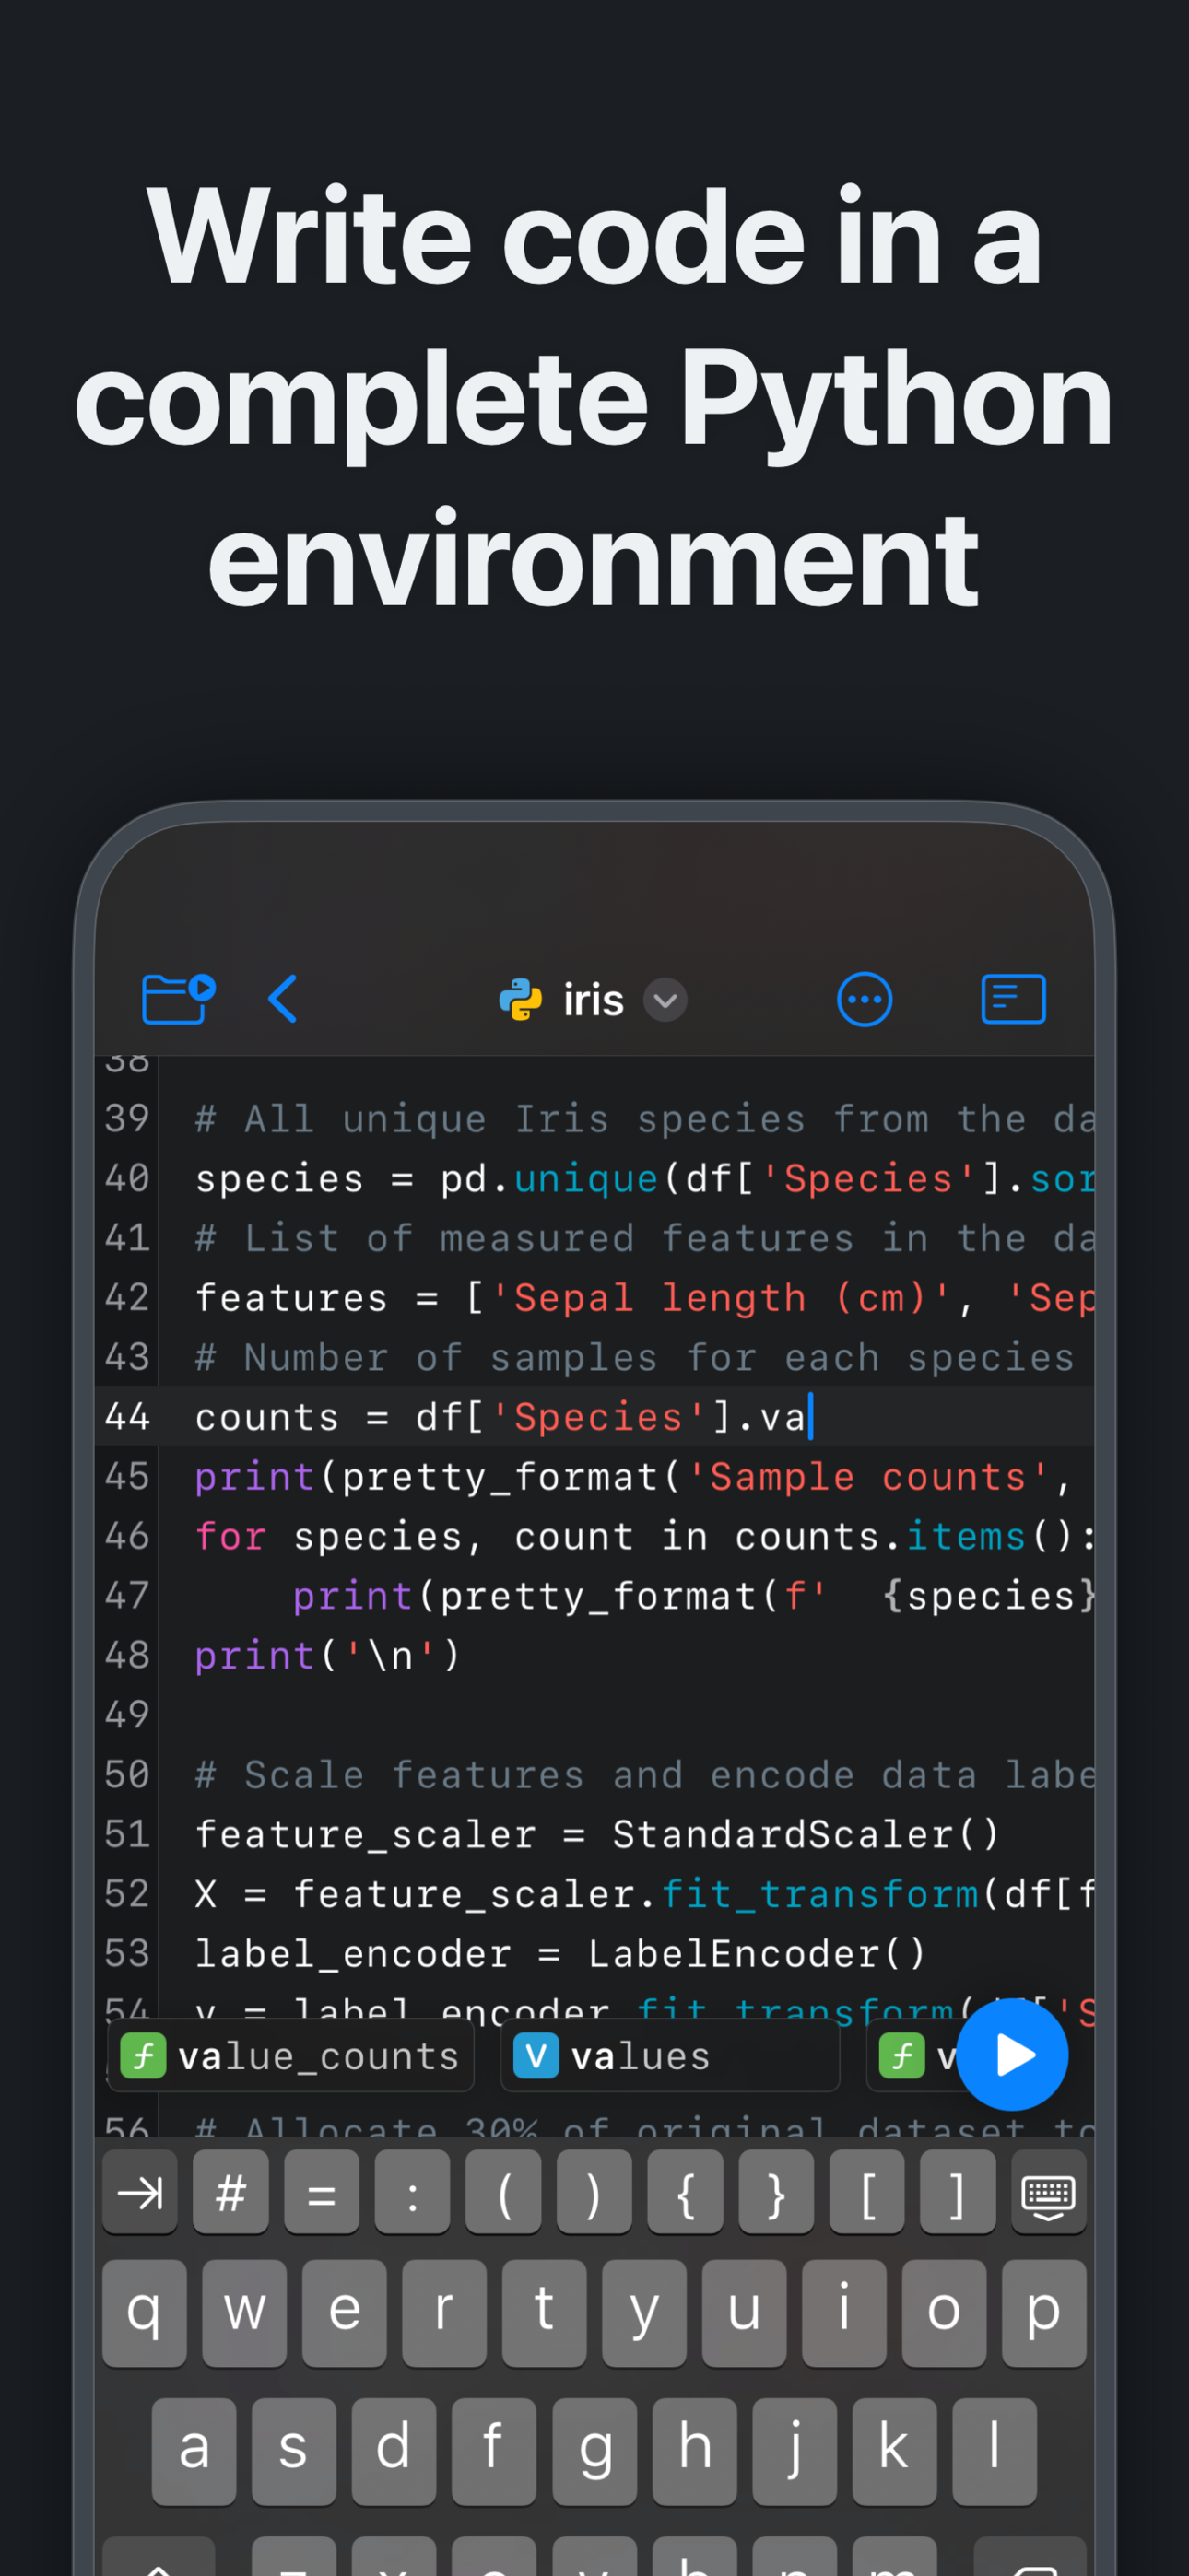Click 'for' keyword on line 46
The image size is (1189, 2576).
[230, 1536]
